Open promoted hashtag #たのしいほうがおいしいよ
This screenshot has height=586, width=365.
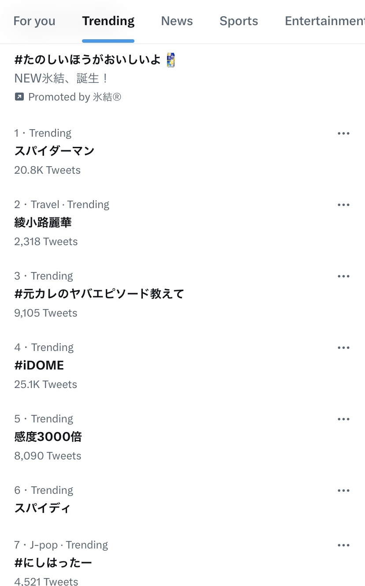87,60
